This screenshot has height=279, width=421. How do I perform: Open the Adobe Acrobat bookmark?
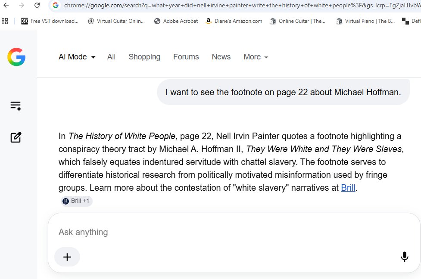tap(176, 21)
